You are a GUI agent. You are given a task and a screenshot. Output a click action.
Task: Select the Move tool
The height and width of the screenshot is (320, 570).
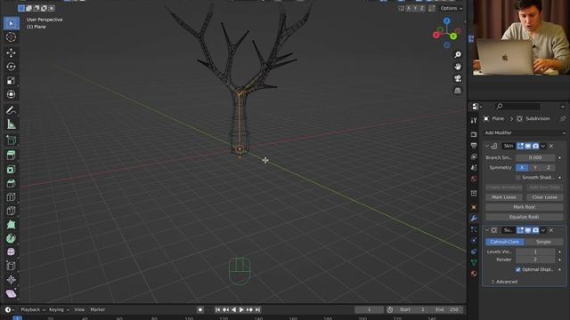(x=12, y=52)
